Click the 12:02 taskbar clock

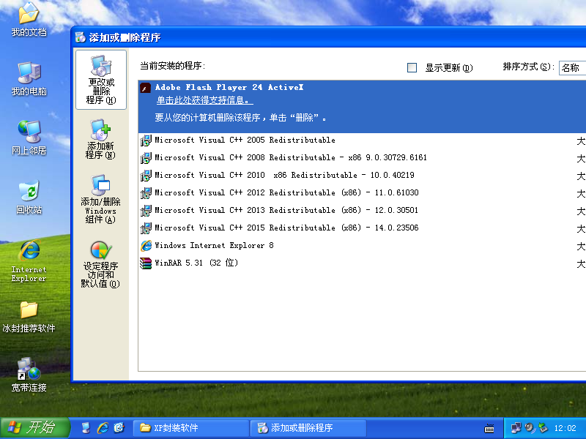point(565,428)
